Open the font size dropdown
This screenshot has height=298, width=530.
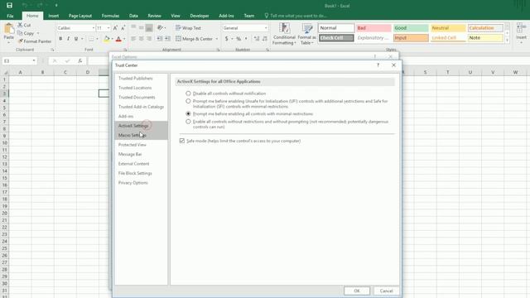[108, 27]
